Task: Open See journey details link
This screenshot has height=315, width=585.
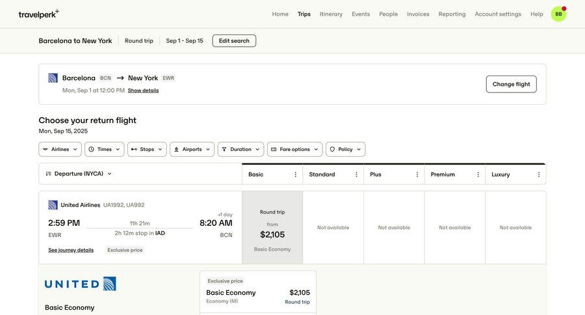Action: [71, 250]
